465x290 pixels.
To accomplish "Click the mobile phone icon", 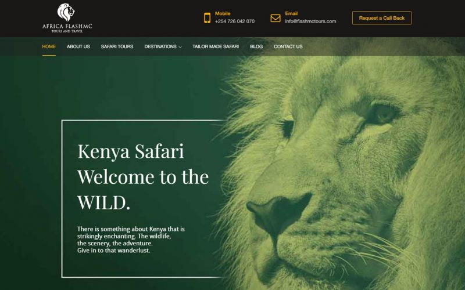I will point(208,18).
